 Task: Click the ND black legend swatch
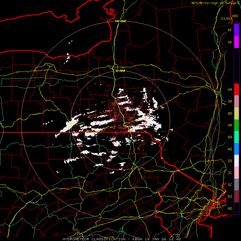tap(236, 208)
